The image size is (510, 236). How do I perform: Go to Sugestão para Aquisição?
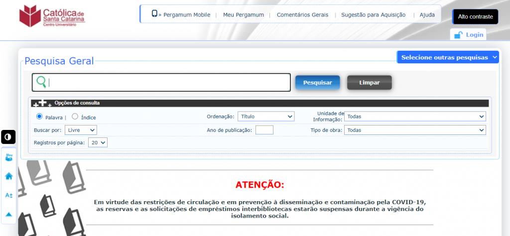pos(373,15)
